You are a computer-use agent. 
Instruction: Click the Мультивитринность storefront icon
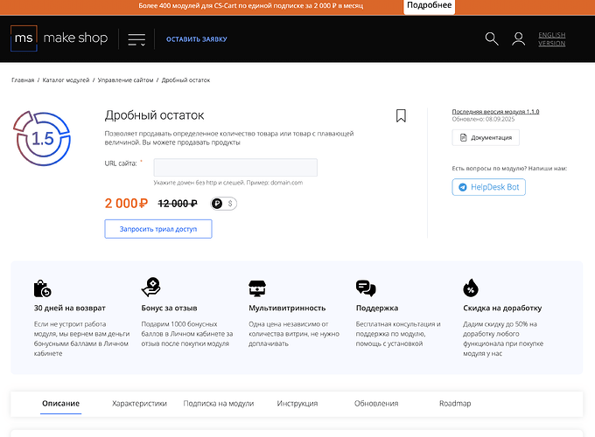point(257,288)
